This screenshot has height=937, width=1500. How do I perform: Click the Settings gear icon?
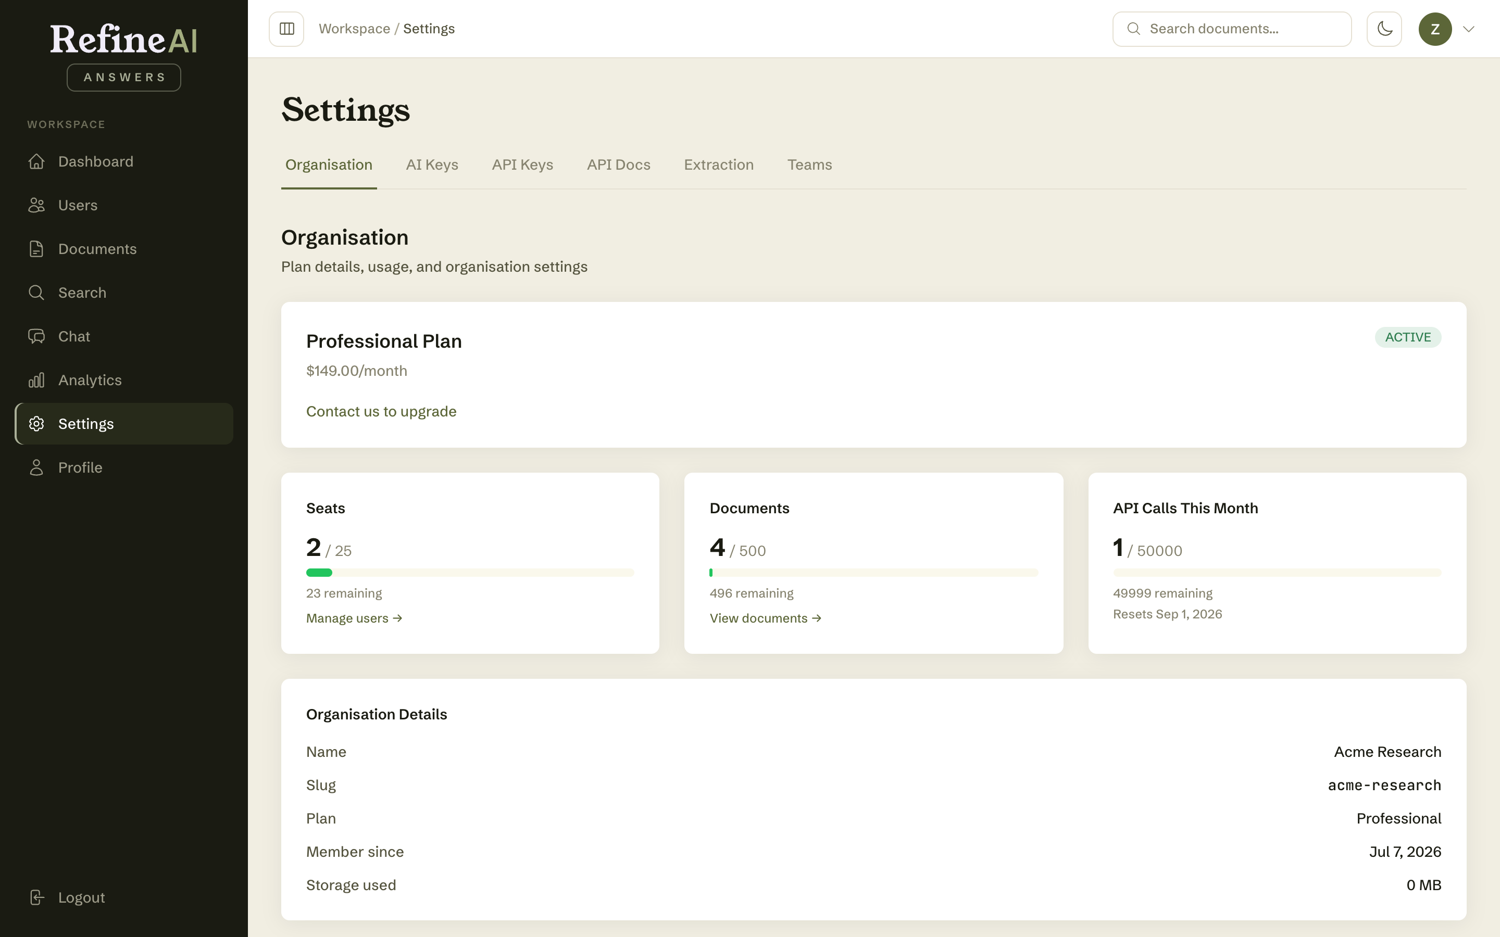36,424
